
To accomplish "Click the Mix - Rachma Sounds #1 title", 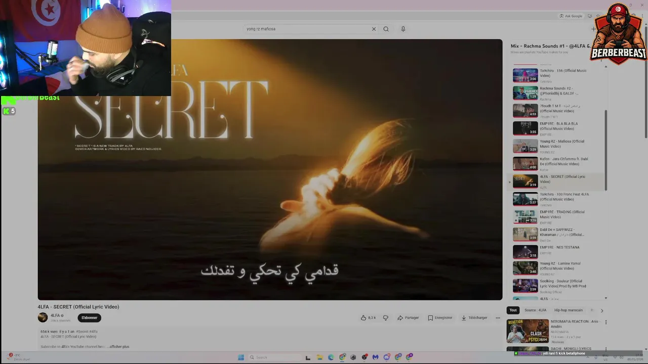I will click(550, 46).
